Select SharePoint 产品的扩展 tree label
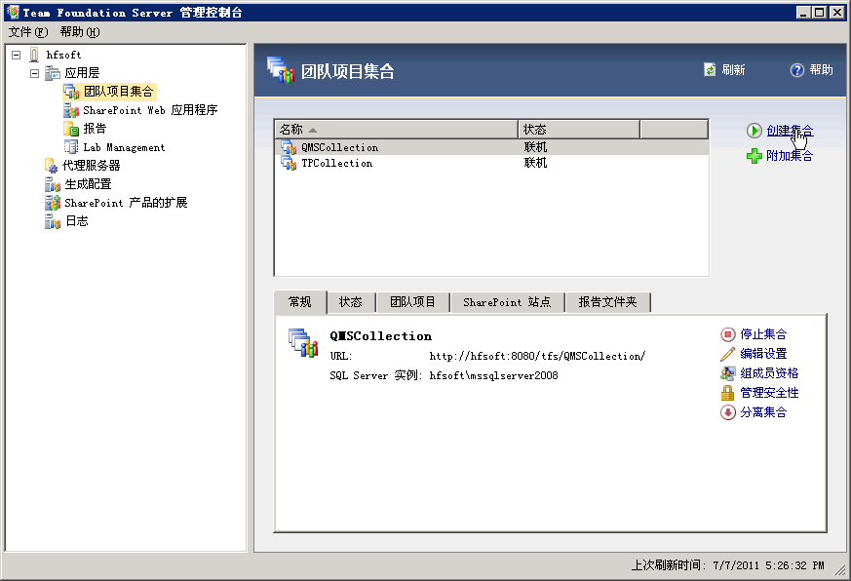Screen dimensions: 851x581 pos(126,203)
